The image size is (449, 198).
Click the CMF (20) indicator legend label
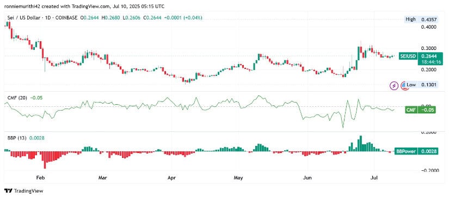(x=17, y=98)
